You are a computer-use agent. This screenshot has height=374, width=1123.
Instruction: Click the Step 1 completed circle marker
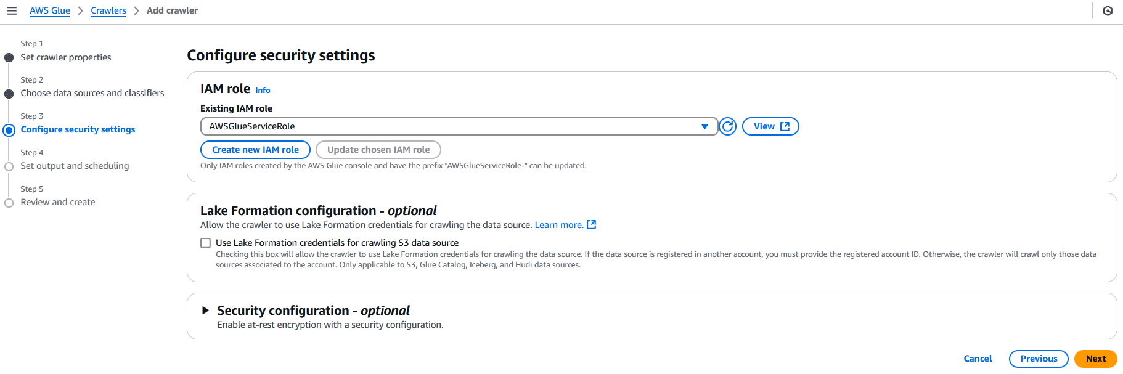click(9, 58)
